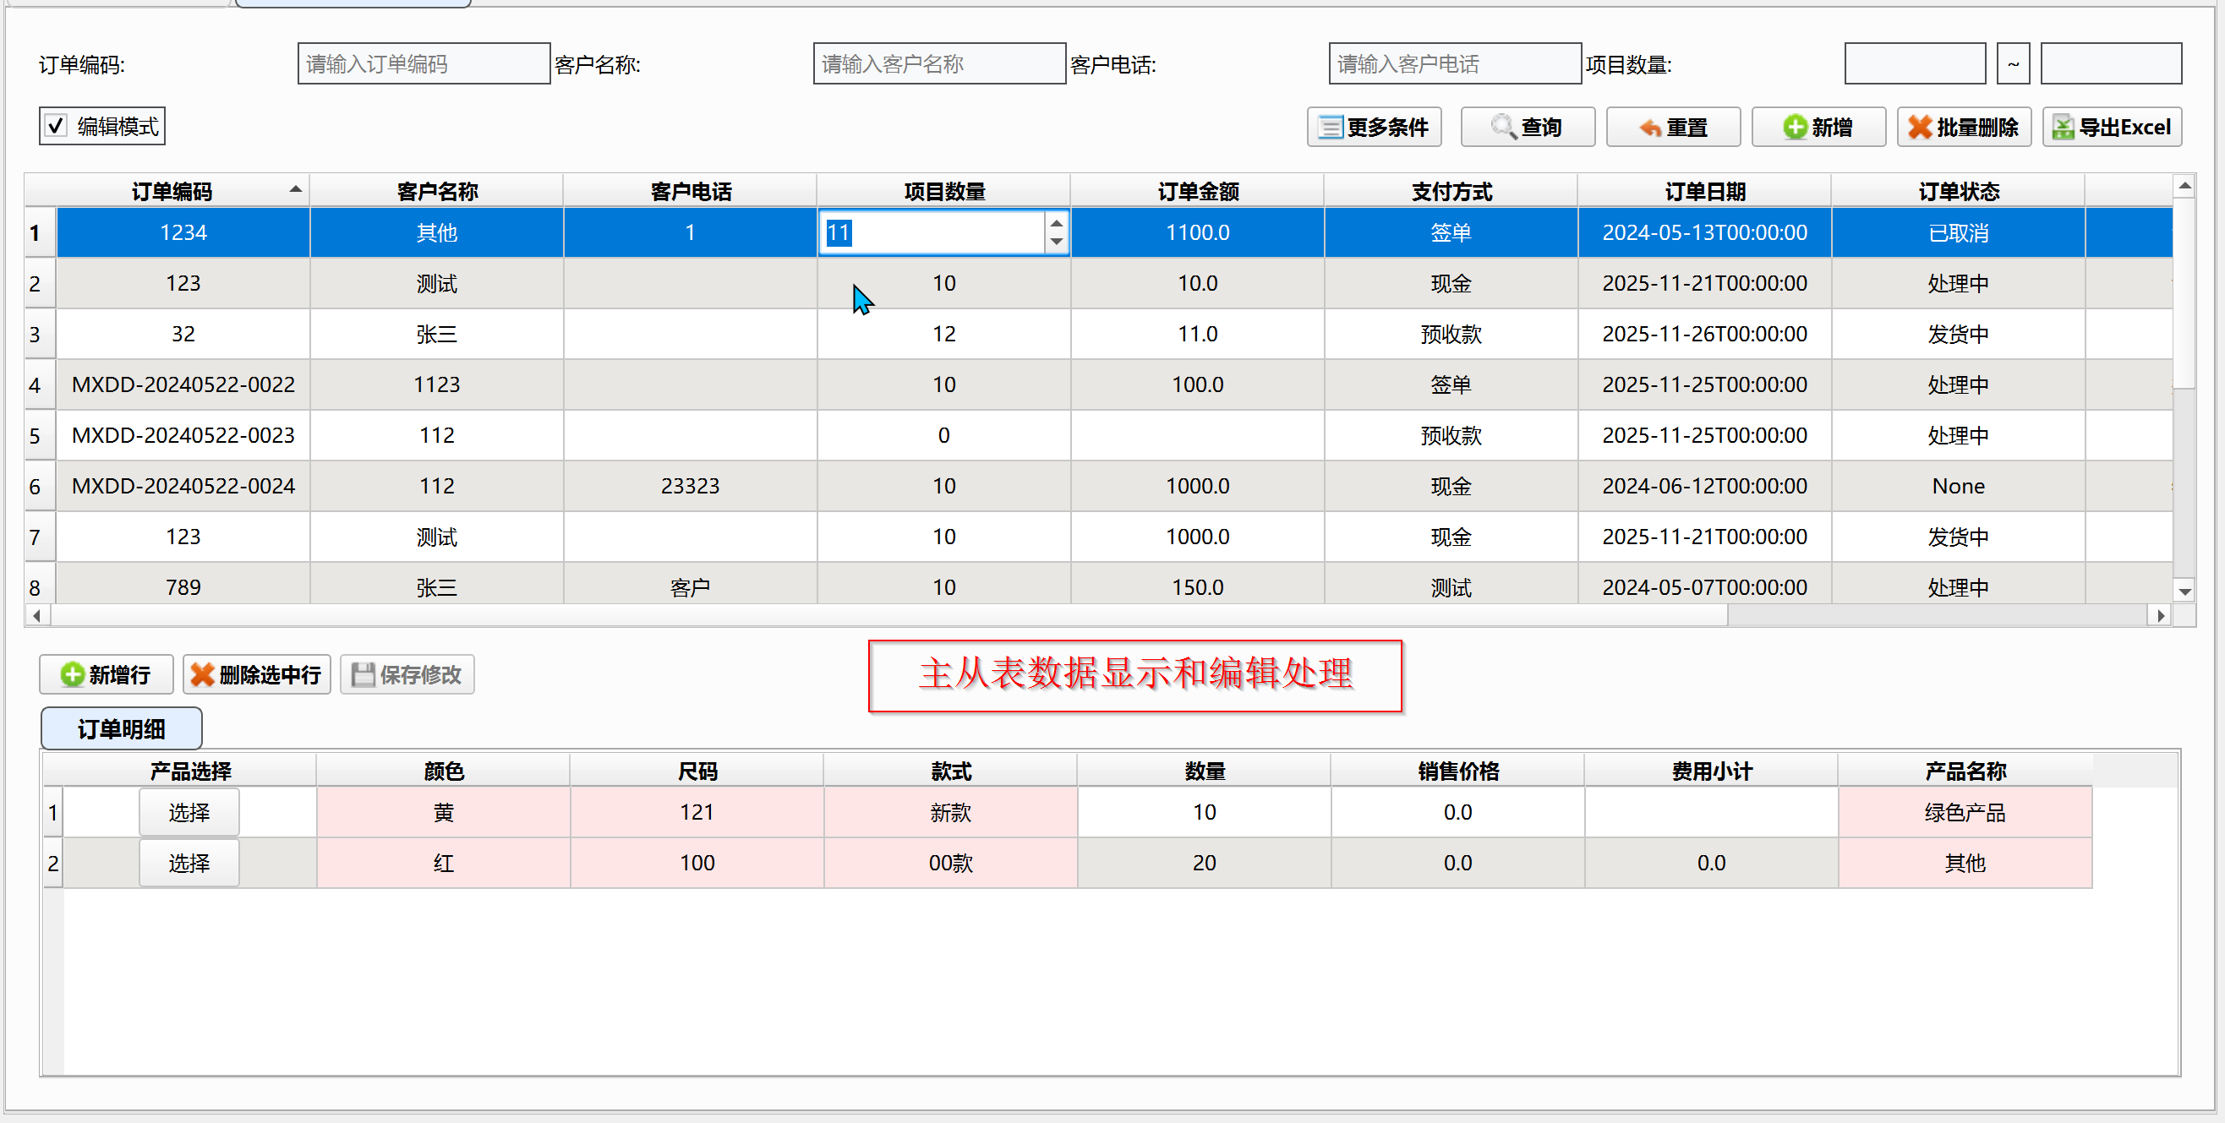Click the horizontal scrollbar right arrow

tap(2160, 615)
